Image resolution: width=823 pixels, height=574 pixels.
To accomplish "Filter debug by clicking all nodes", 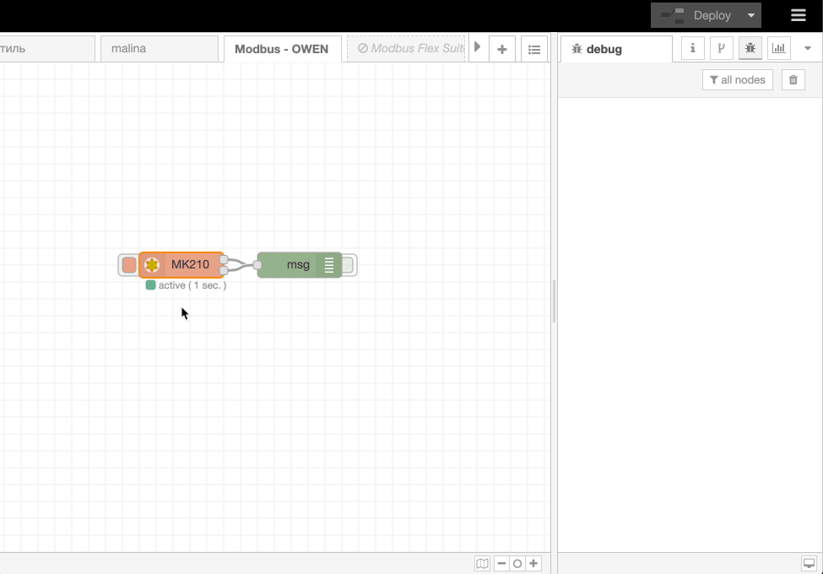I will click(737, 79).
